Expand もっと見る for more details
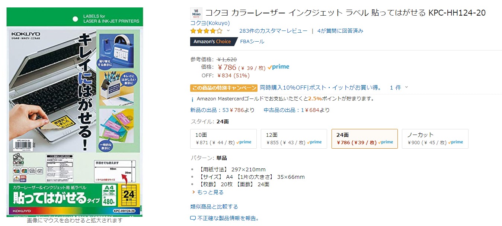This screenshot has height=226, width=502. pos(210,192)
